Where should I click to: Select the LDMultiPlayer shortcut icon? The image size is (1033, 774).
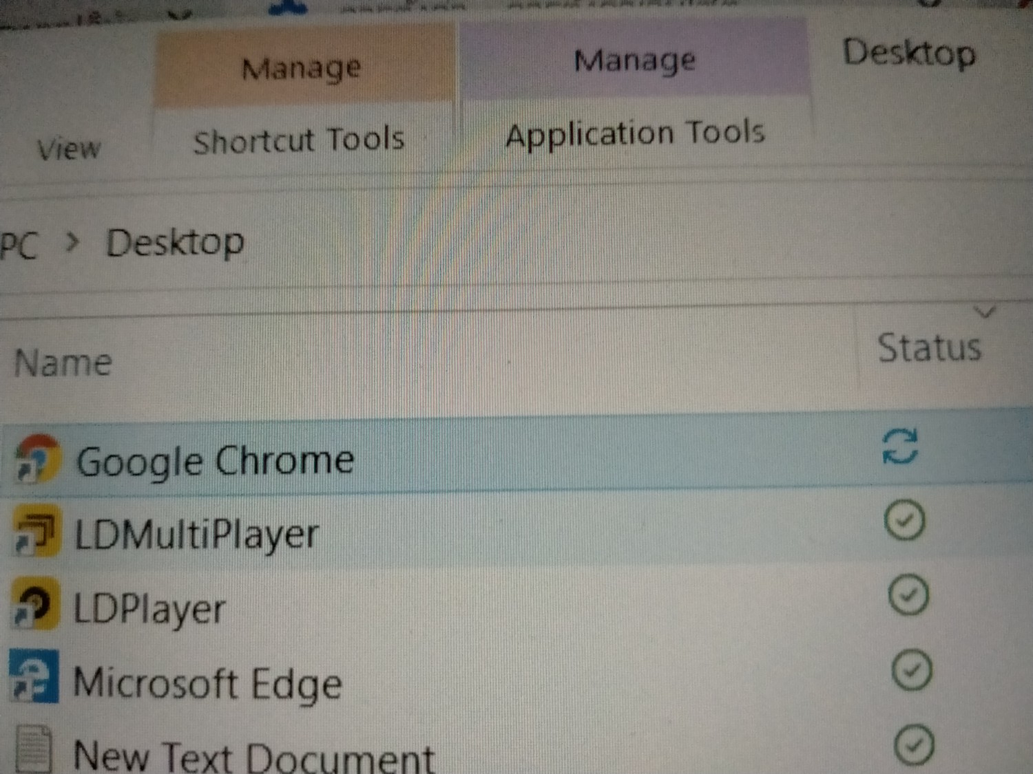[36, 531]
